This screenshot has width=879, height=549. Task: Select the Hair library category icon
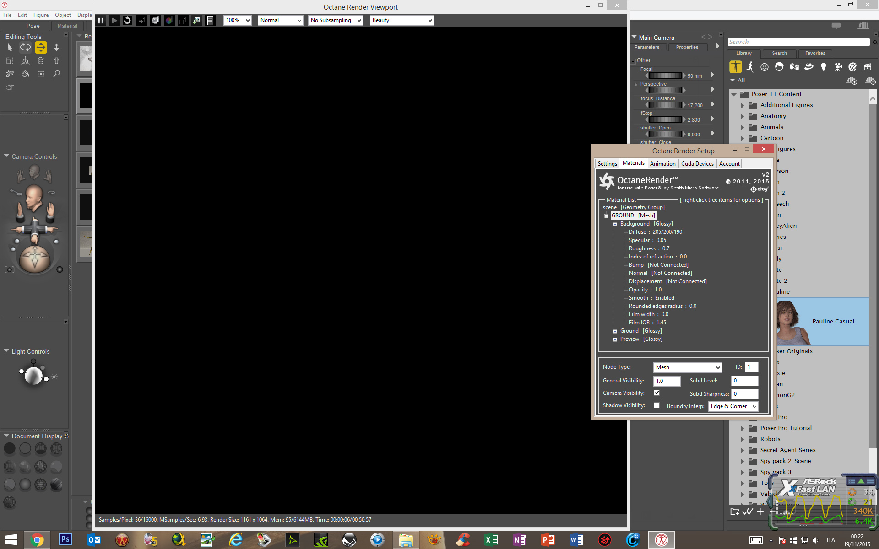(779, 67)
